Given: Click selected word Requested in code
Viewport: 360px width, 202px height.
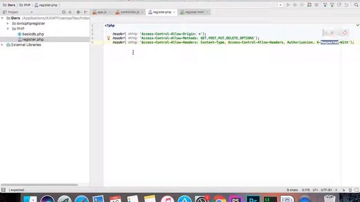Looking at the screenshot, I should 330,42.
